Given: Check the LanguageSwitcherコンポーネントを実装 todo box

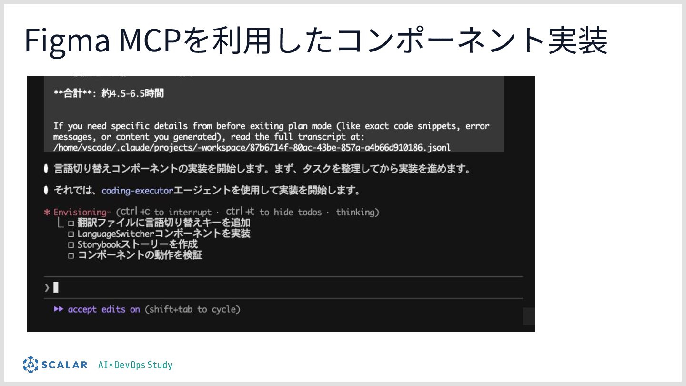Looking at the screenshot, I should tap(71, 234).
